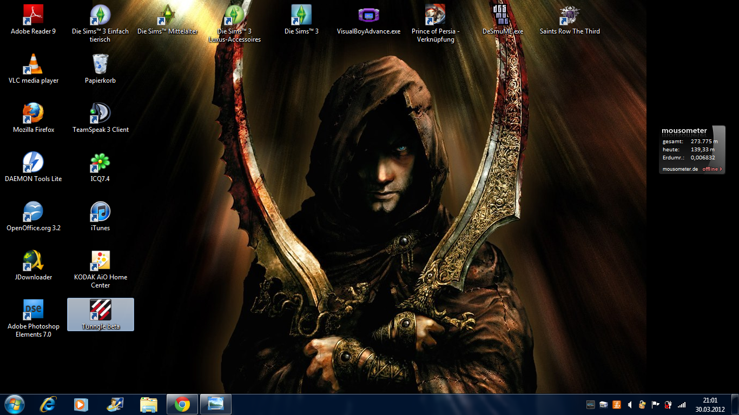Open the printer tray icon

click(604, 404)
